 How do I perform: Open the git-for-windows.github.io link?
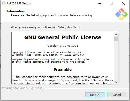[22, 88]
